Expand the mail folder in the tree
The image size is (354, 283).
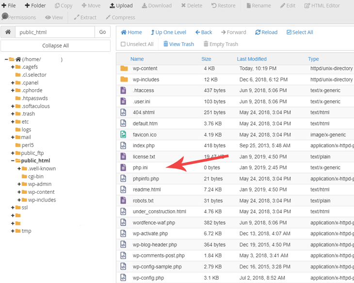(x=13, y=138)
